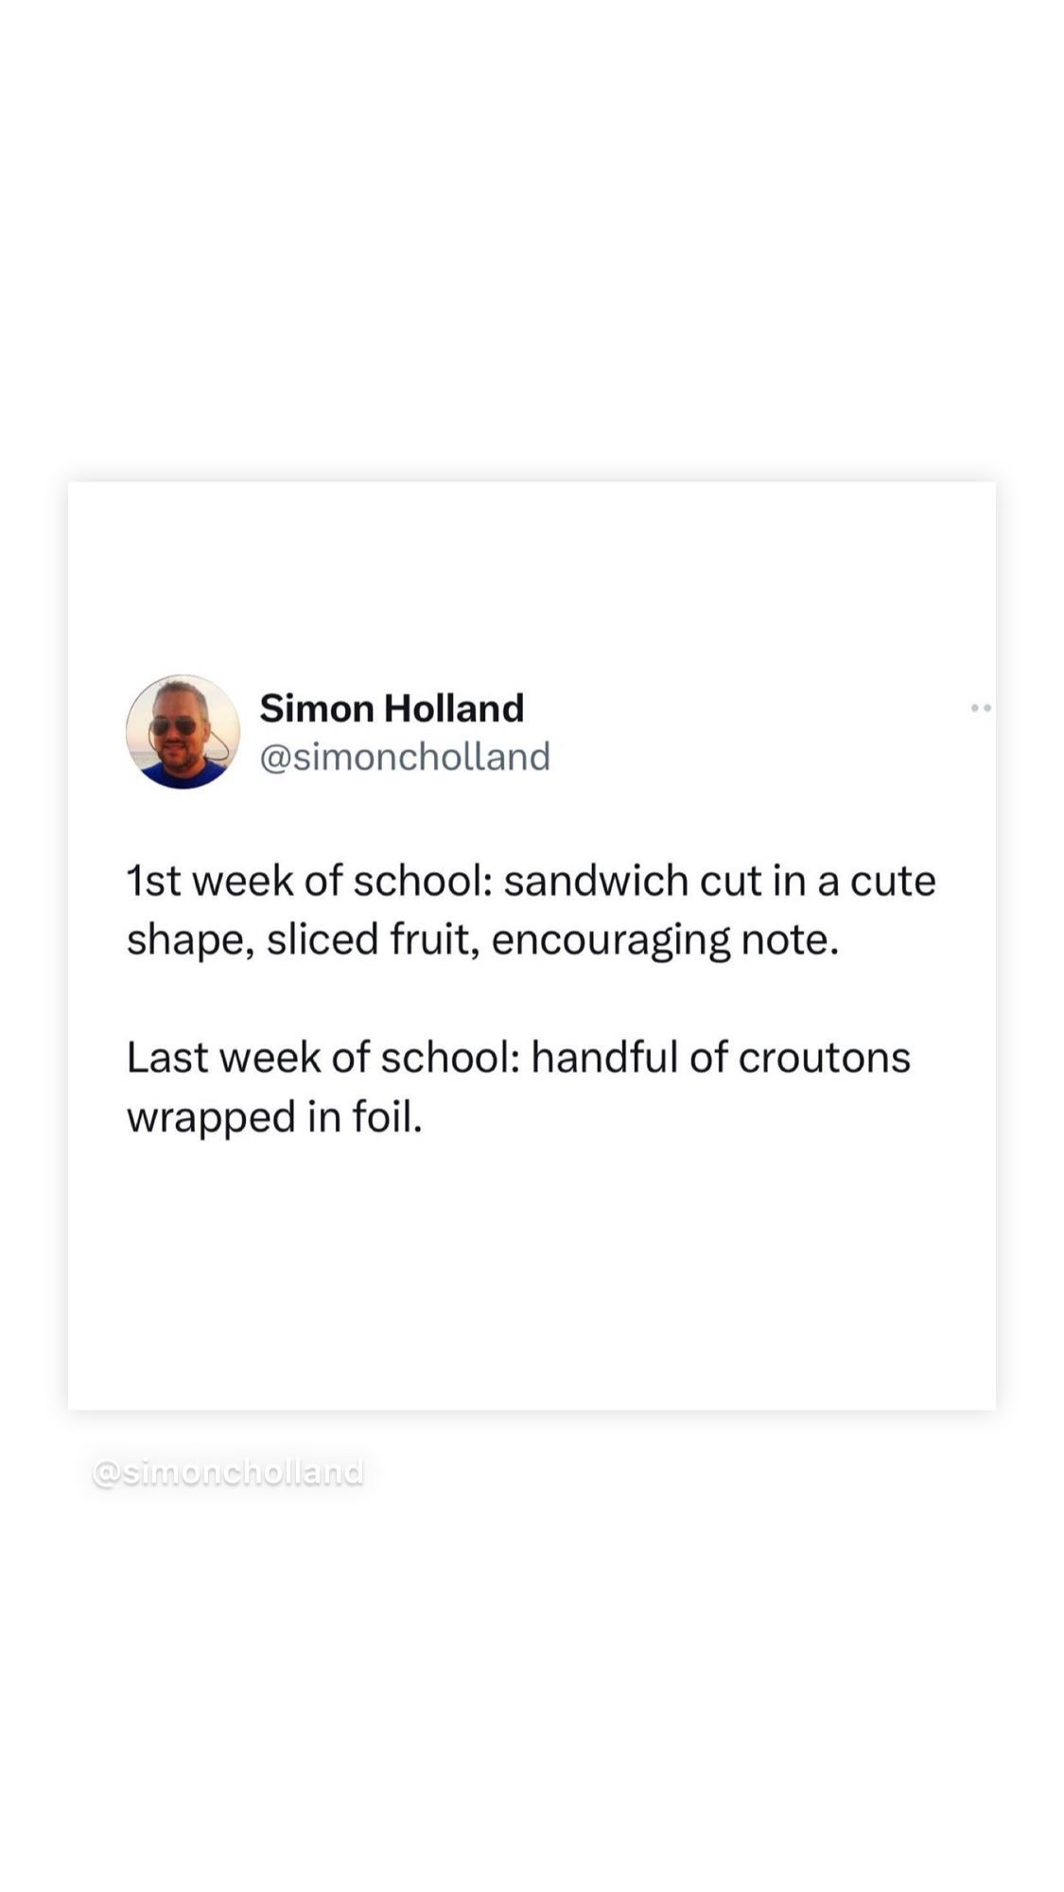Tap the sunglasses on the avatar photo
The height and width of the screenshot is (1892, 1064).
click(x=173, y=727)
